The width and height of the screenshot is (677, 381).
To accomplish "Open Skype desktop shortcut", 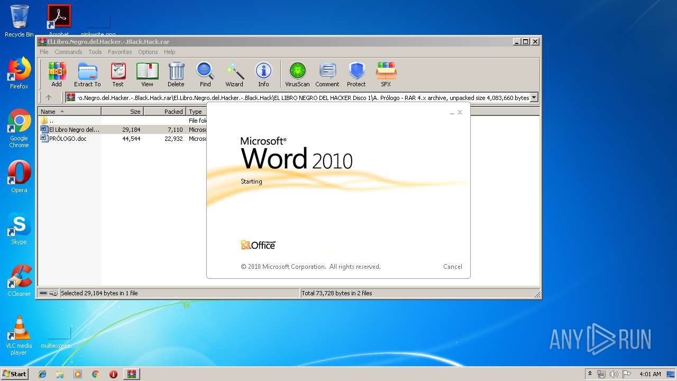I will [19, 229].
